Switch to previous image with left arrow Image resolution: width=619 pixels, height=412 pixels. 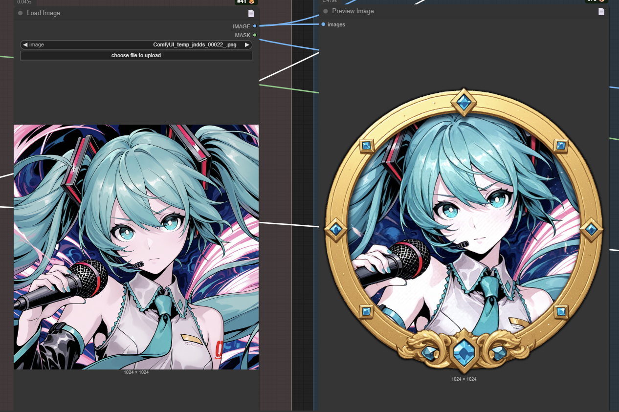coord(25,45)
